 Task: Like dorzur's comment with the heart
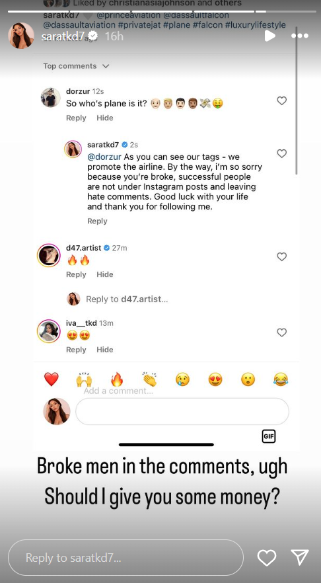click(282, 100)
